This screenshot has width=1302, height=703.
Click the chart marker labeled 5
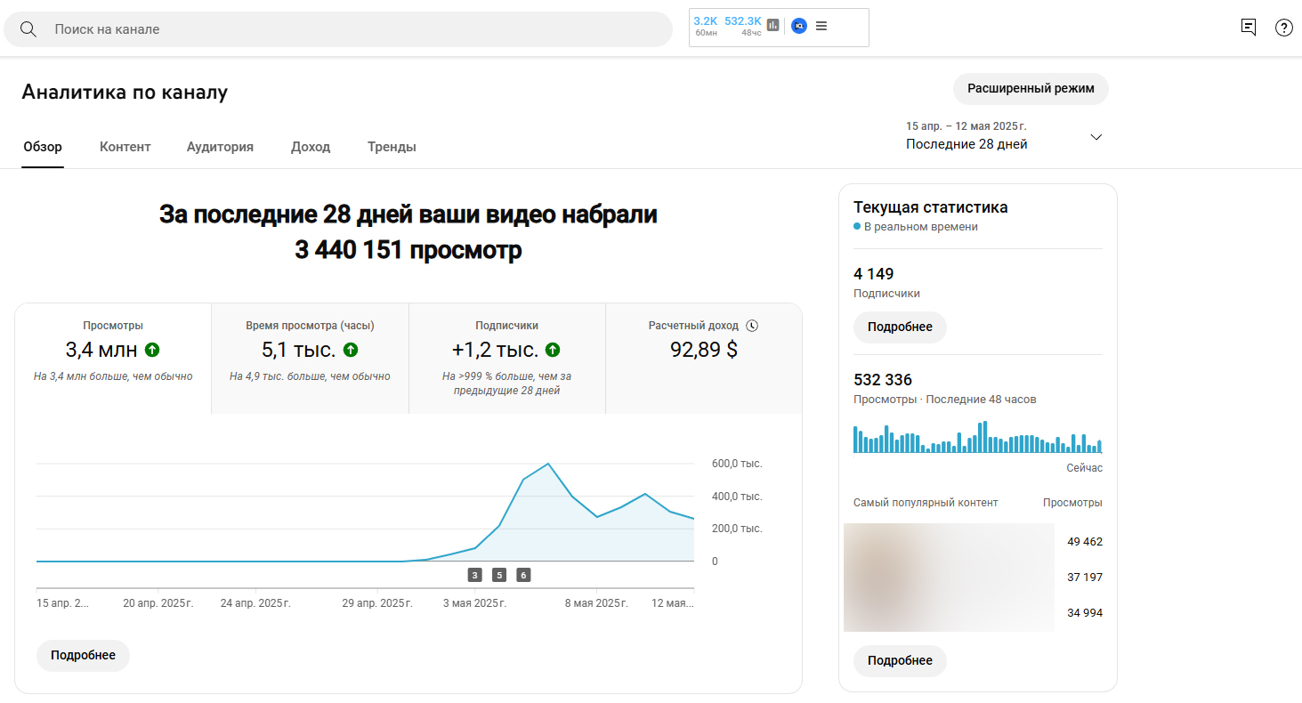tap(499, 575)
